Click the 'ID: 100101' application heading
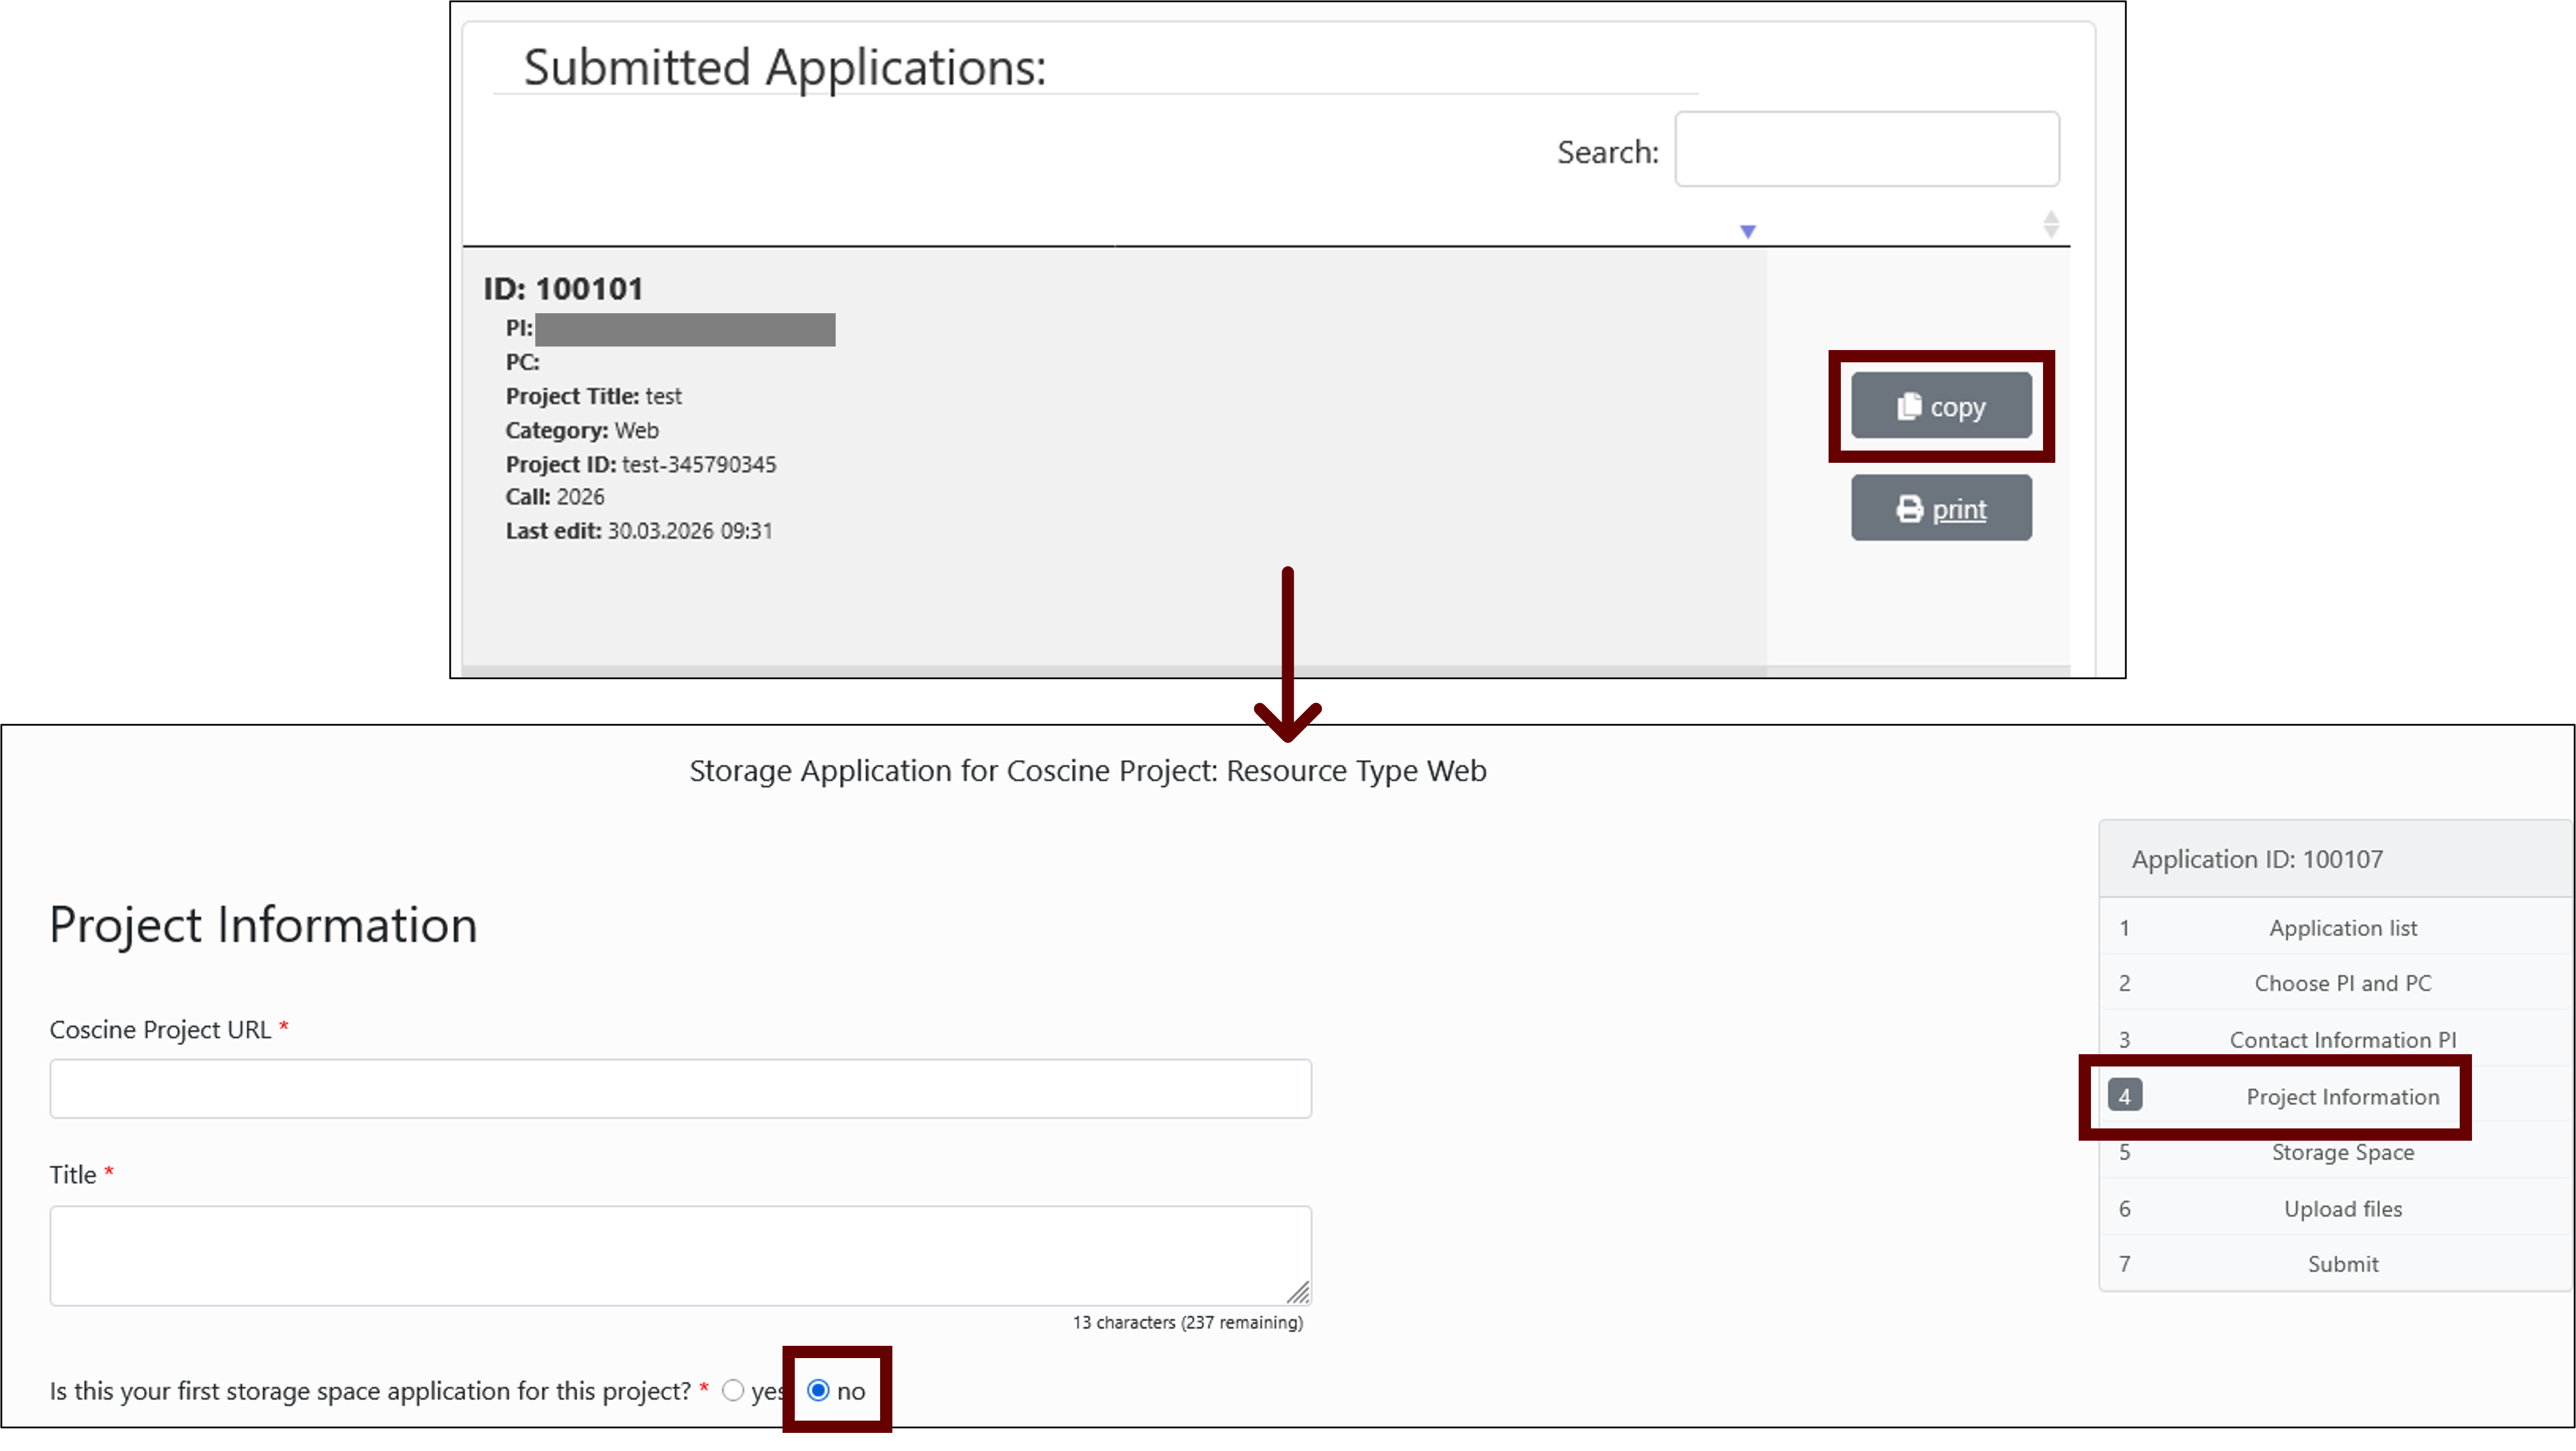The image size is (2576, 1451). coord(563,288)
